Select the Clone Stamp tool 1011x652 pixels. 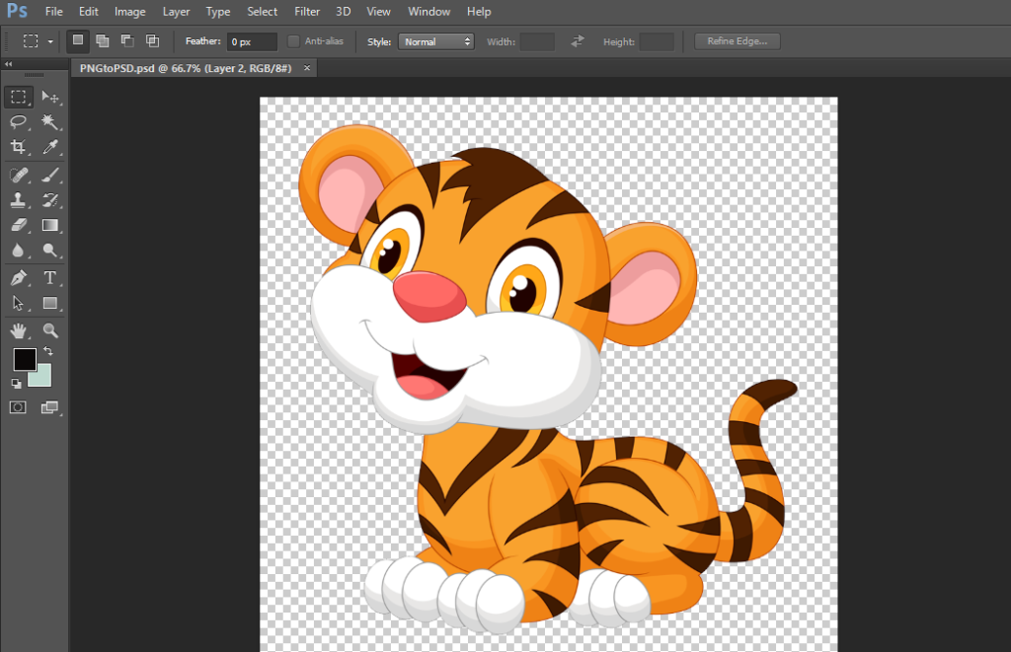18,200
